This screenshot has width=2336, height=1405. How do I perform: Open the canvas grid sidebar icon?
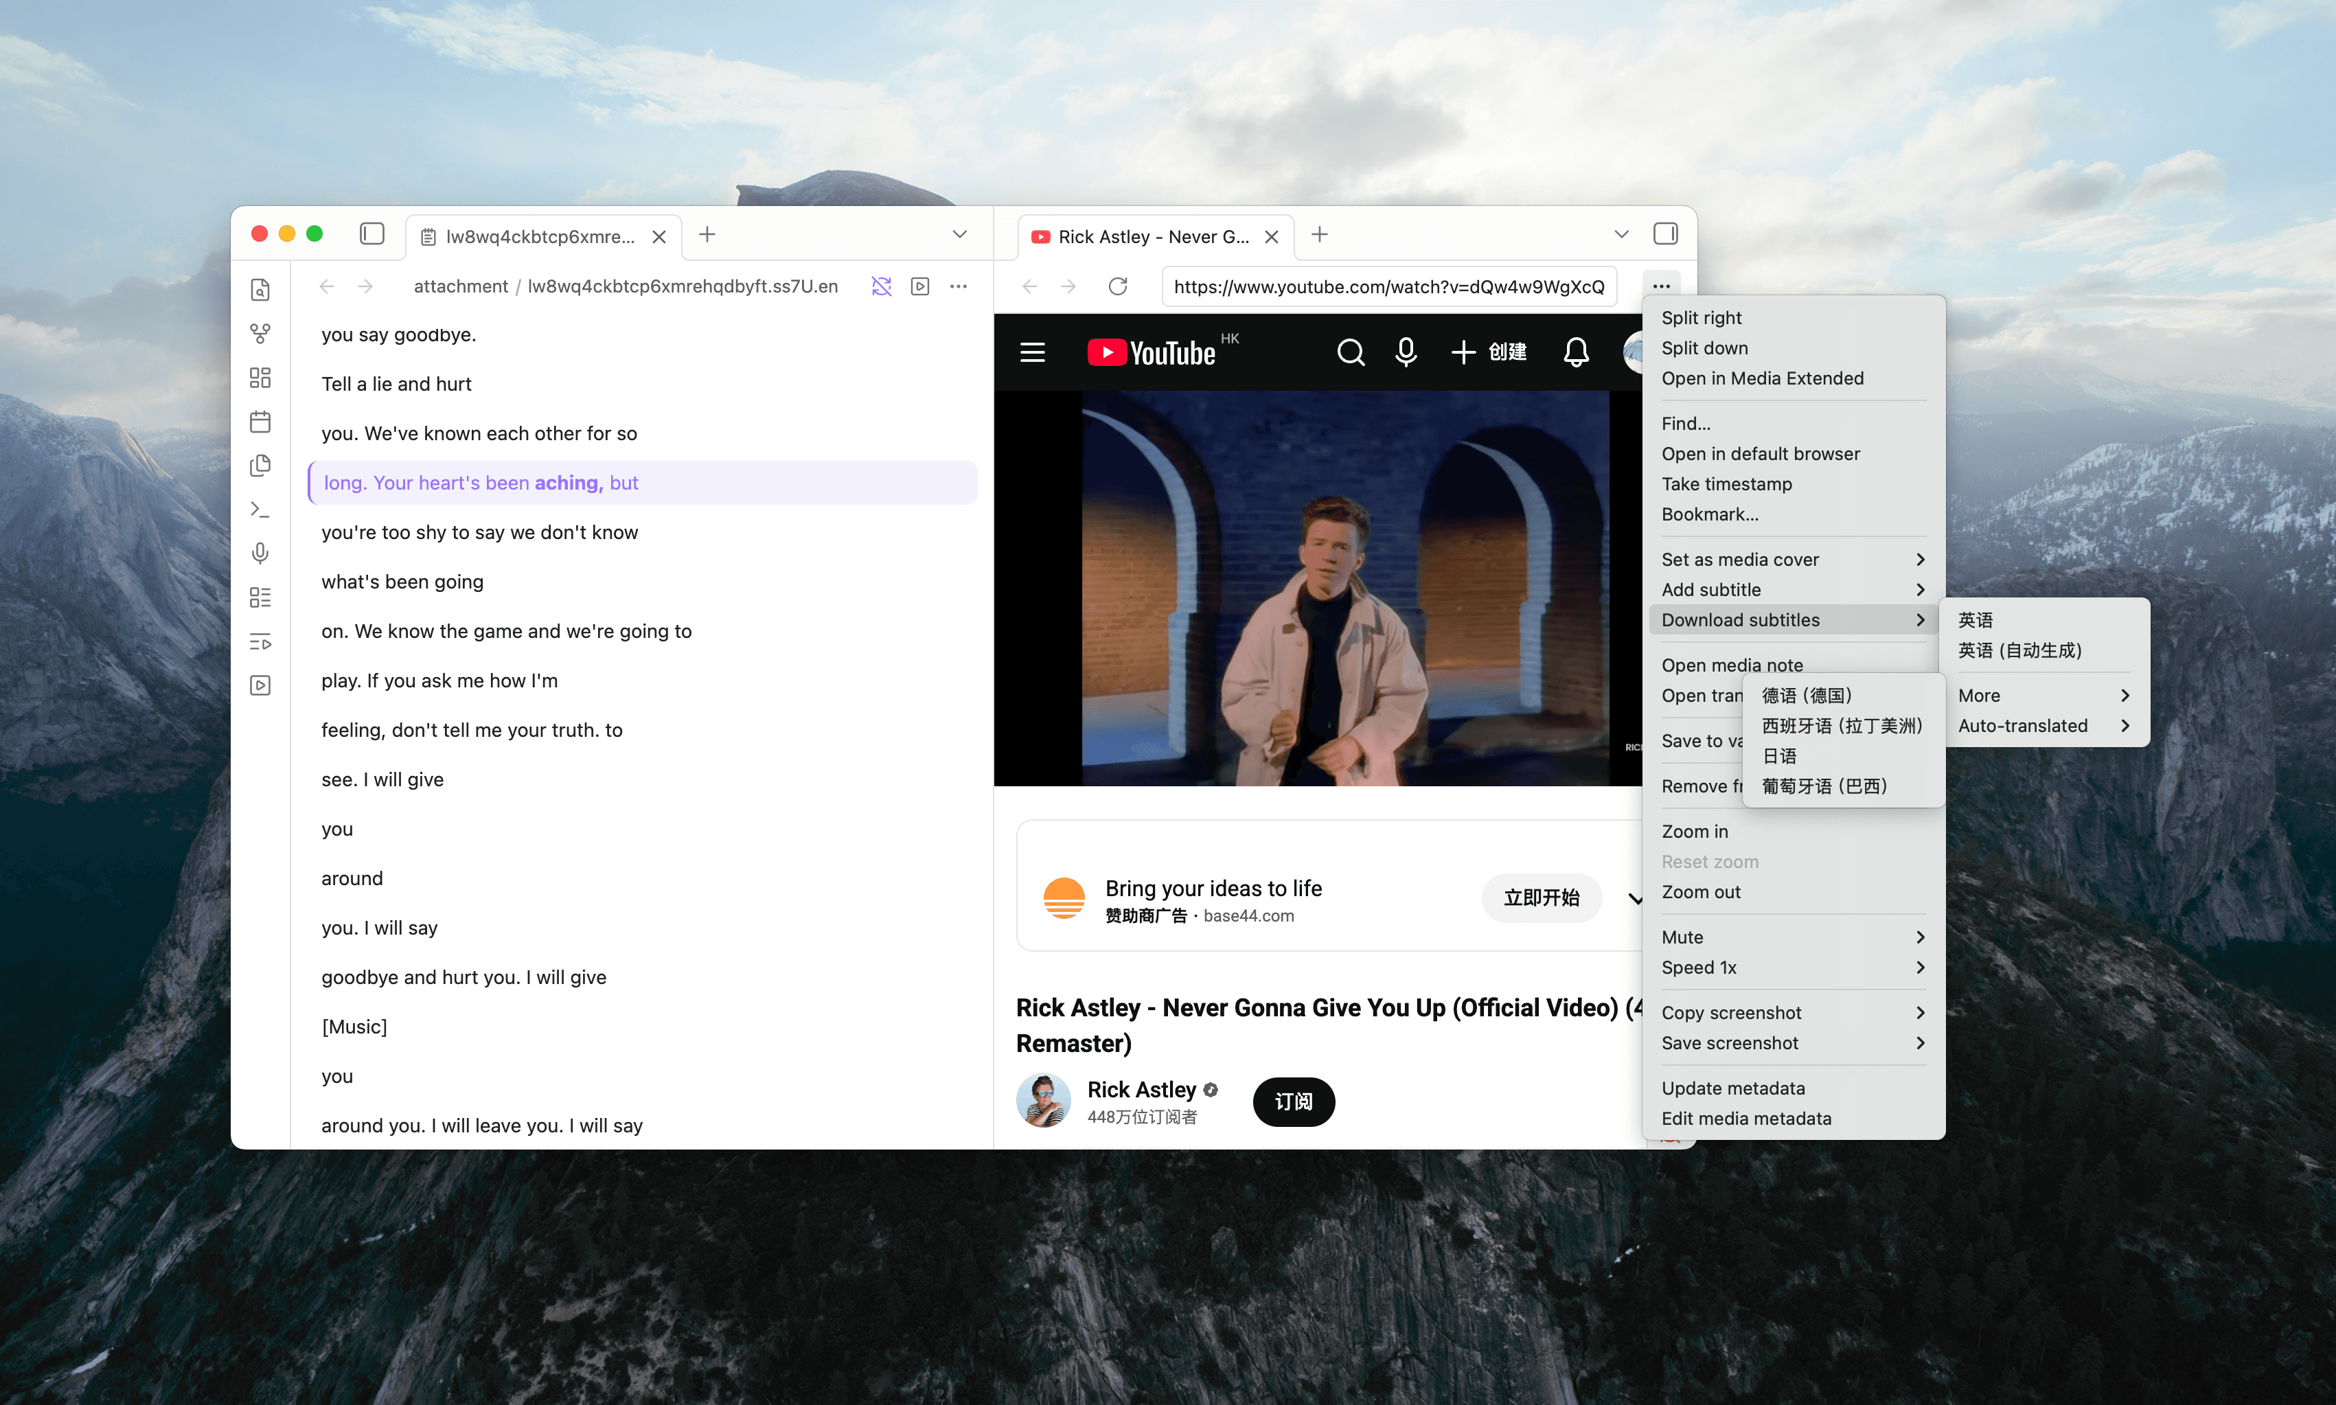click(260, 378)
